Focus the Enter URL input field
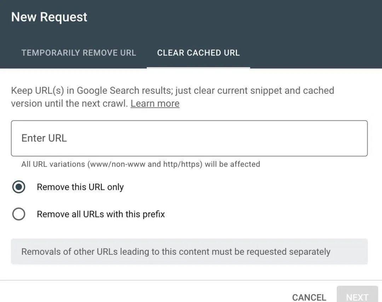Screen dimensions: 382x302 [x=189, y=138]
